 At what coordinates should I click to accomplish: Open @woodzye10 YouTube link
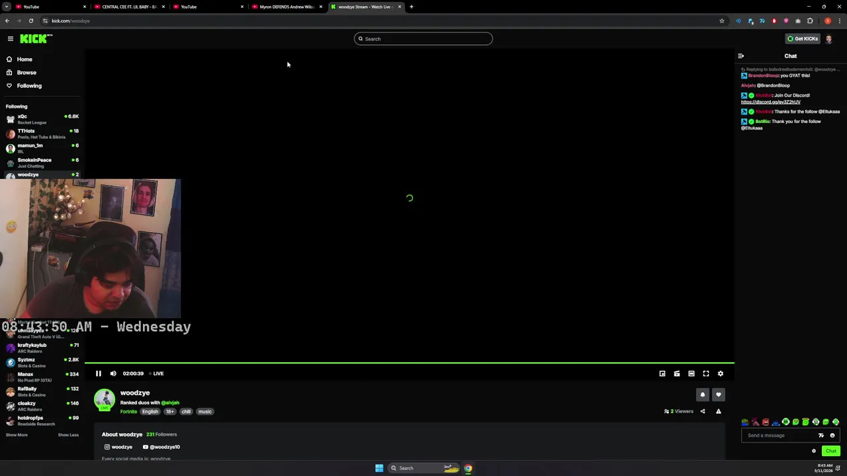pyautogui.click(x=161, y=447)
